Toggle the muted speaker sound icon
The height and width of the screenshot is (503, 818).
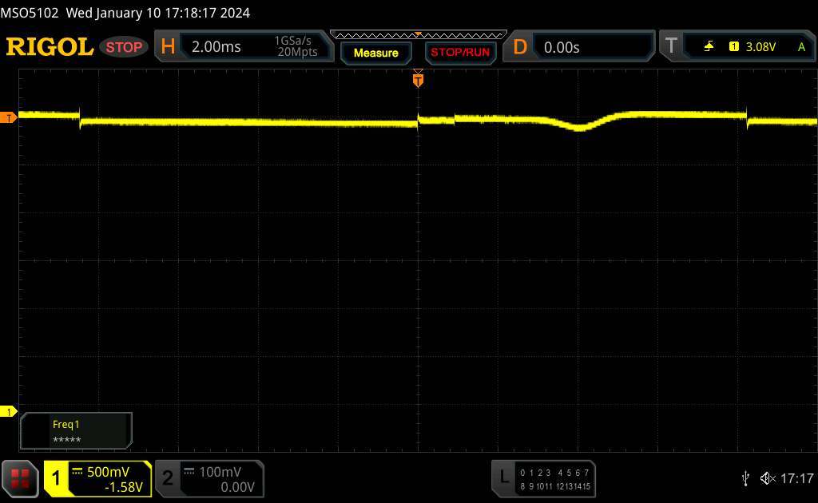768,477
